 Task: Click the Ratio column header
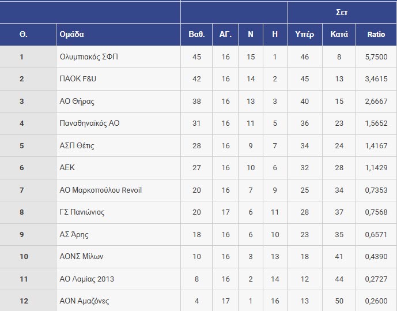376,35
